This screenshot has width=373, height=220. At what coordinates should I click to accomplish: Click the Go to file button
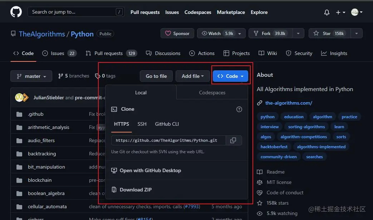pos(156,76)
